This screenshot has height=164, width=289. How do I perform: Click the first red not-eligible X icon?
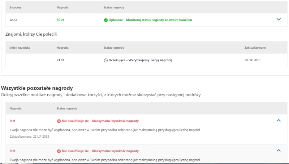59,121
